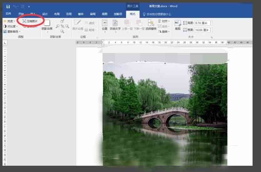Switch to the 视图 (View) tab
261x172 pixels.
click(x=104, y=14)
